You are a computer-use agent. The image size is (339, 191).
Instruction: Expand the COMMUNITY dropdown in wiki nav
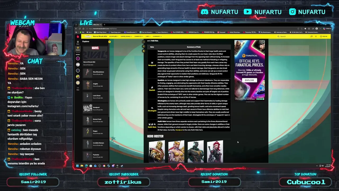[157, 36]
